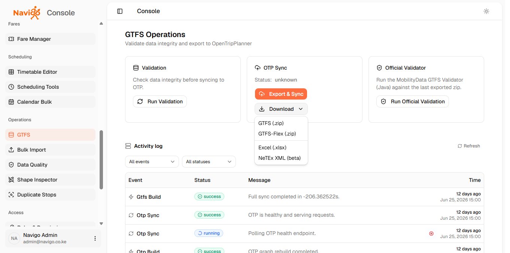The height and width of the screenshot is (253, 510).
Task: Open Data Quality page
Action: click(50, 165)
